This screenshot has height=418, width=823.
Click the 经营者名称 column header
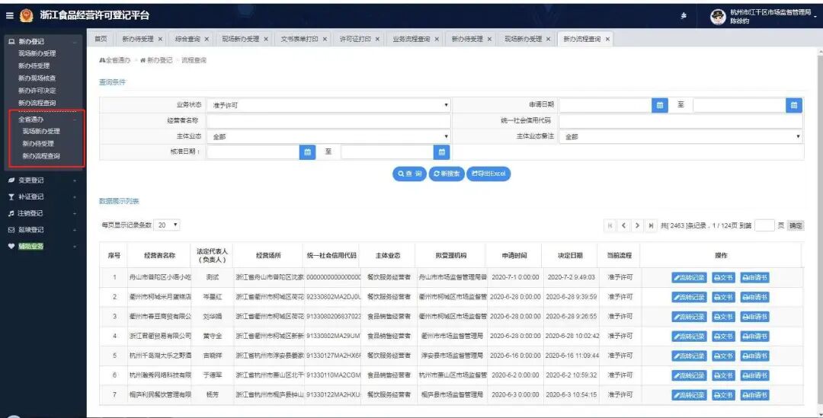(x=160, y=255)
